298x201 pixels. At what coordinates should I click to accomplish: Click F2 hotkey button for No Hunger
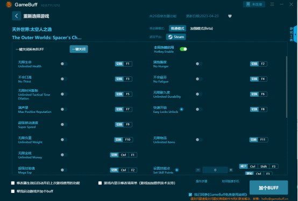259,64
